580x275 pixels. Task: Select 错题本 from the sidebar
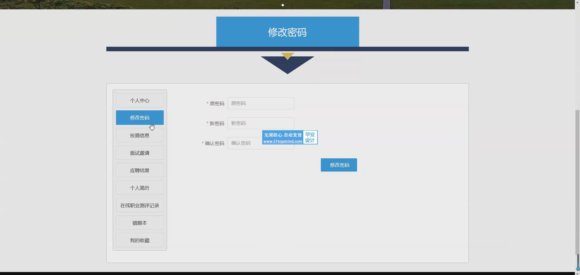tap(140, 223)
